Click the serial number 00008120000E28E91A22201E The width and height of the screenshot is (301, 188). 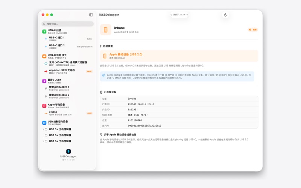[144, 126]
